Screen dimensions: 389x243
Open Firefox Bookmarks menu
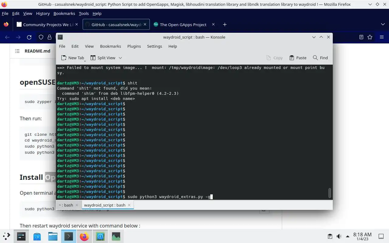[x=64, y=13]
